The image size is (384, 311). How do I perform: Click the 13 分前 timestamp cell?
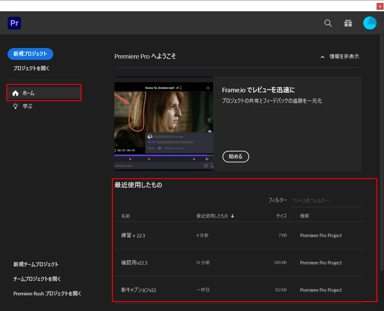[203, 263]
